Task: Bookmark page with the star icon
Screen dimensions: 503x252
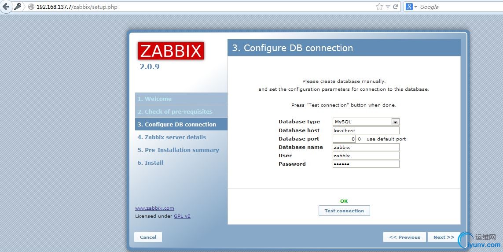Action: tap(379, 7)
